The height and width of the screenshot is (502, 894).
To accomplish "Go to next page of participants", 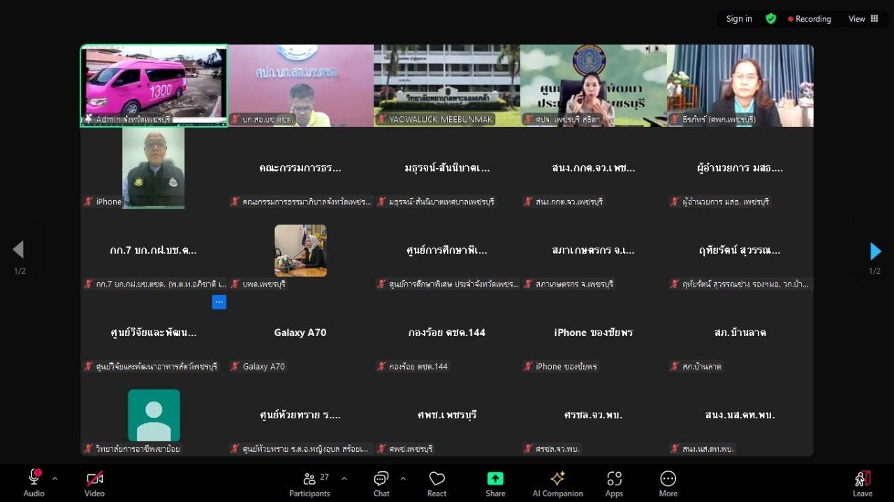I will pyautogui.click(x=875, y=251).
